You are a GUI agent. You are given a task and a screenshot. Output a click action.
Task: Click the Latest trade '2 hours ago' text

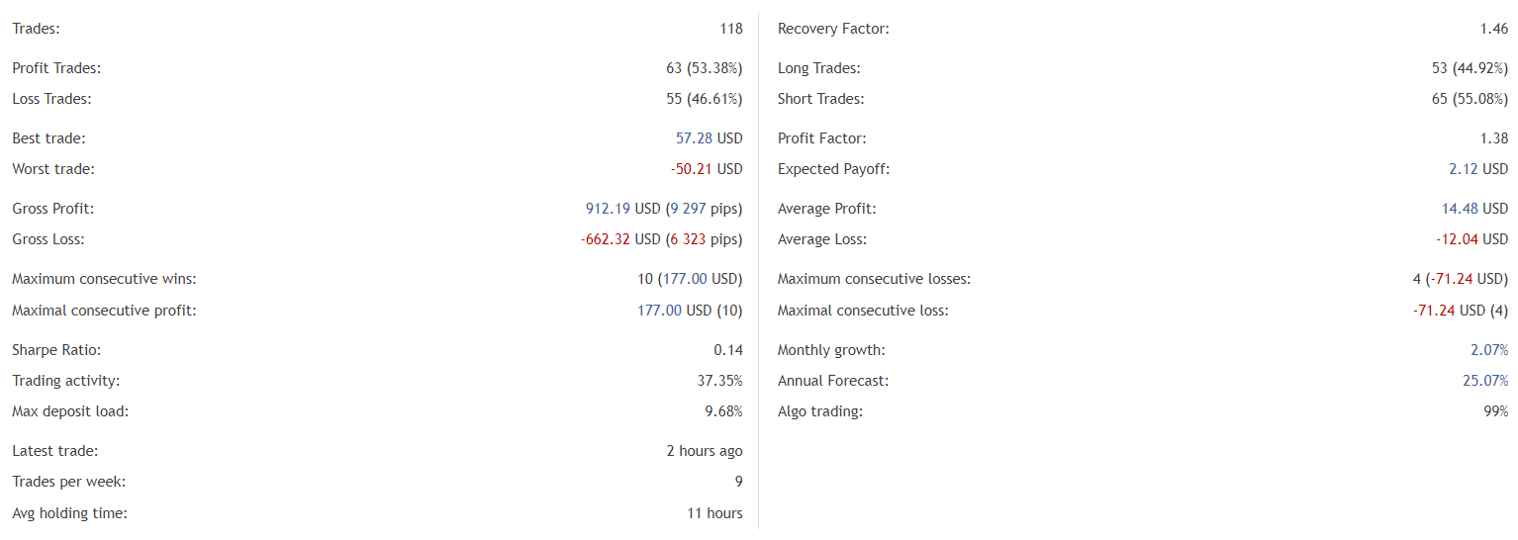click(705, 451)
